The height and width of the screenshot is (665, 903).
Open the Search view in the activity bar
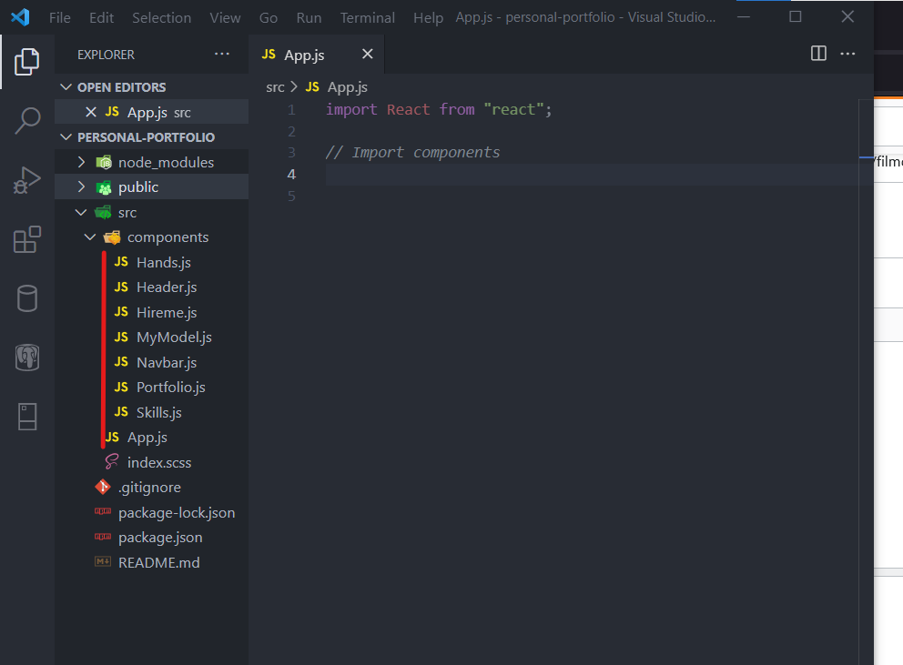click(x=26, y=120)
